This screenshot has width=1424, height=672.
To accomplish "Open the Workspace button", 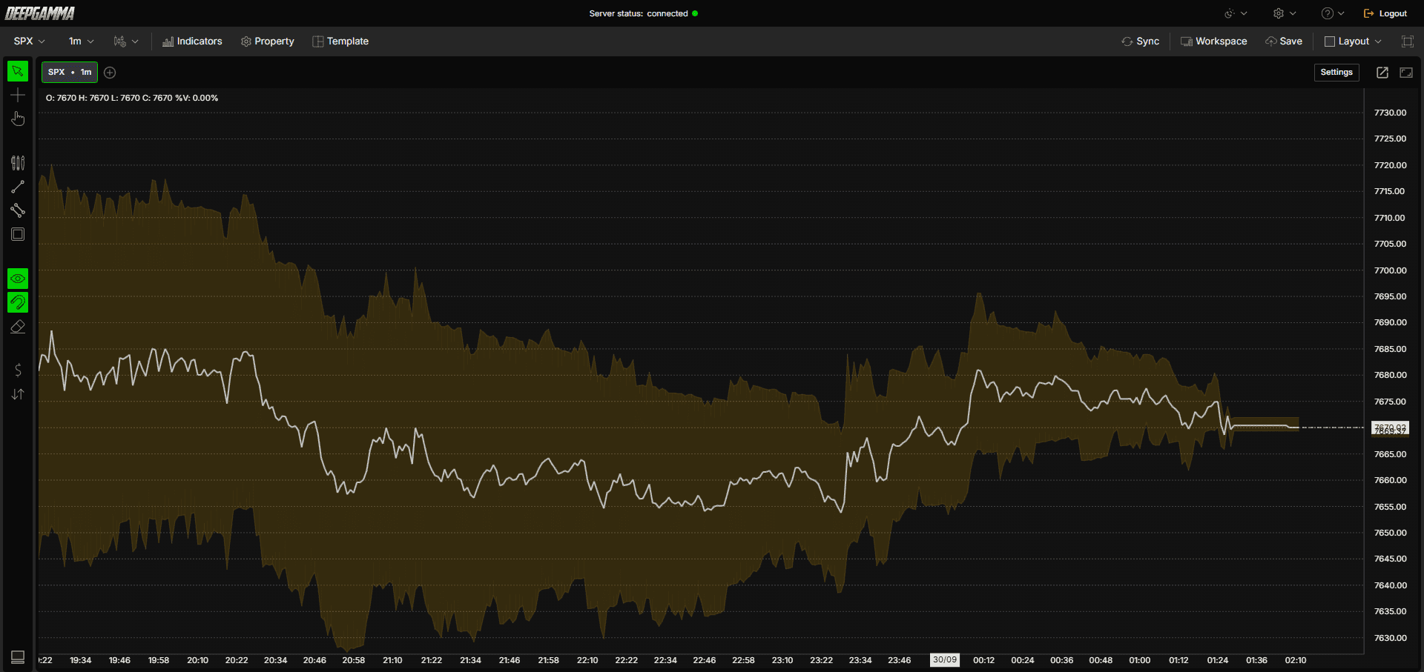I will click(1214, 41).
